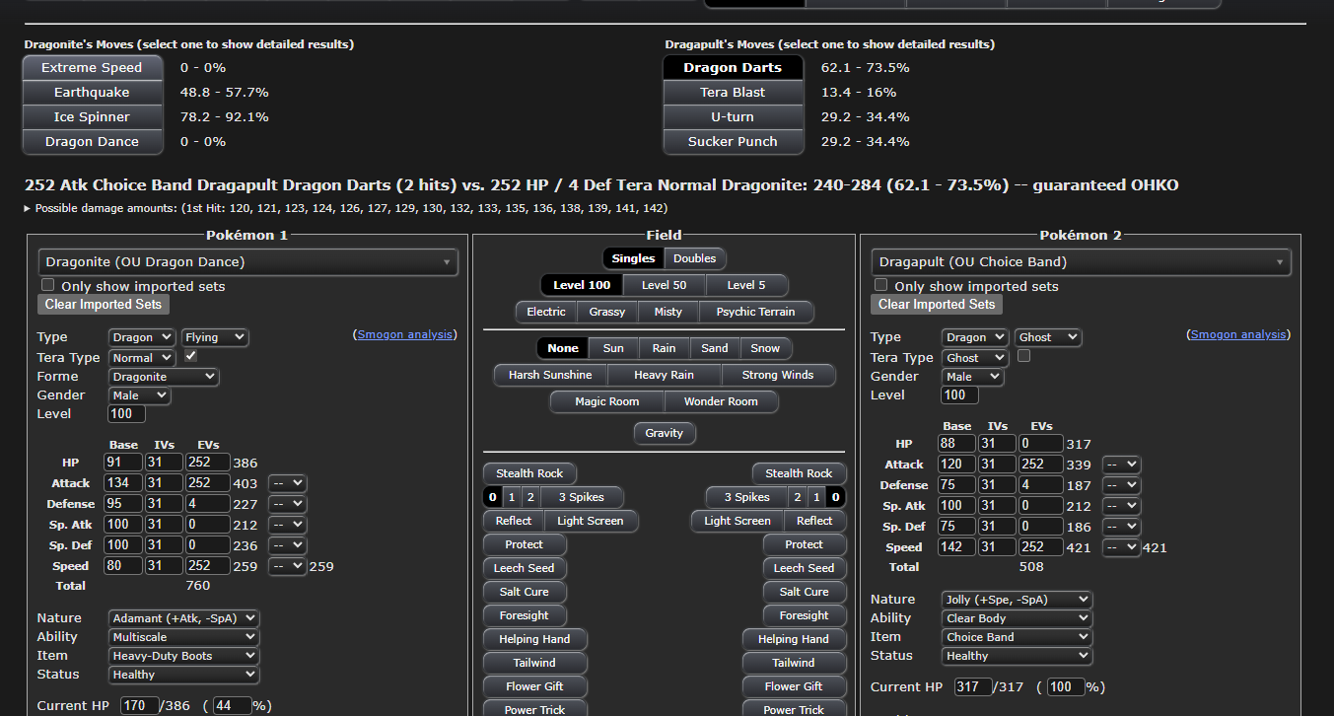
Task: Set weather to Rain
Action: click(x=664, y=348)
